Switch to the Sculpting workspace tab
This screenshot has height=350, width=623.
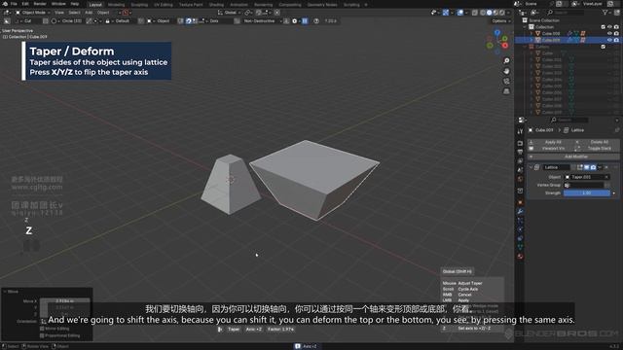tap(139, 5)
